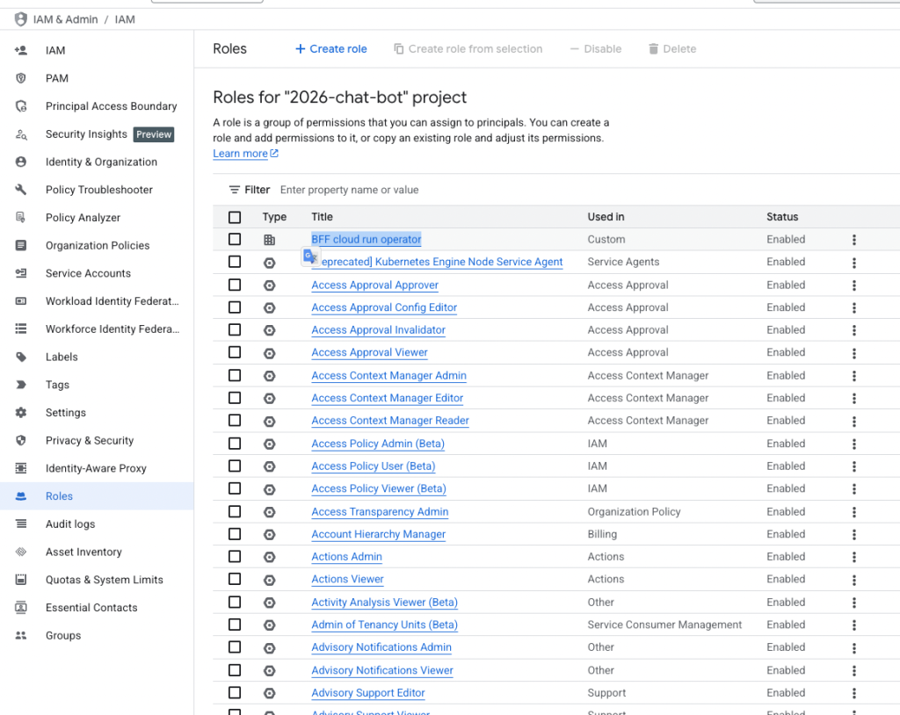This screenshot has height=715, width=900.
Task: Sort by the Title column header
Action: [x=322, y=217]
